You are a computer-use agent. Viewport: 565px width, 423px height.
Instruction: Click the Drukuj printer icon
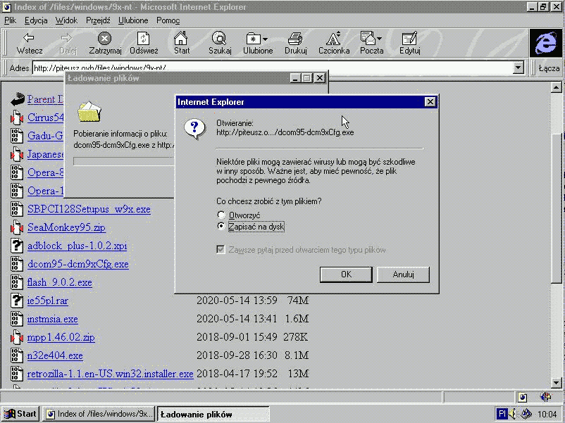click(295, 38)
